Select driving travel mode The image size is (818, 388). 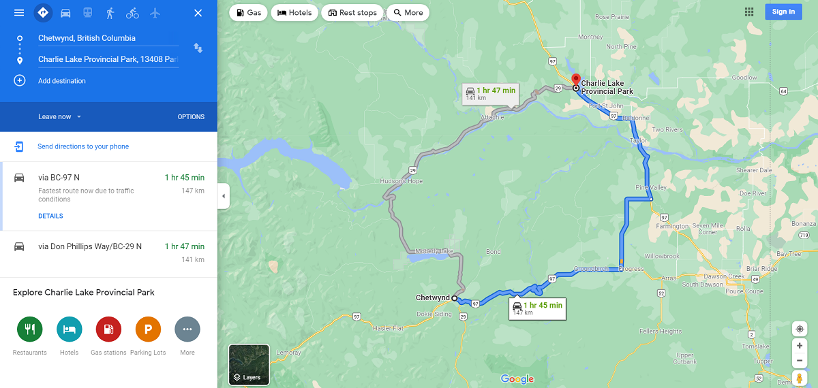(x=65, y=13)
